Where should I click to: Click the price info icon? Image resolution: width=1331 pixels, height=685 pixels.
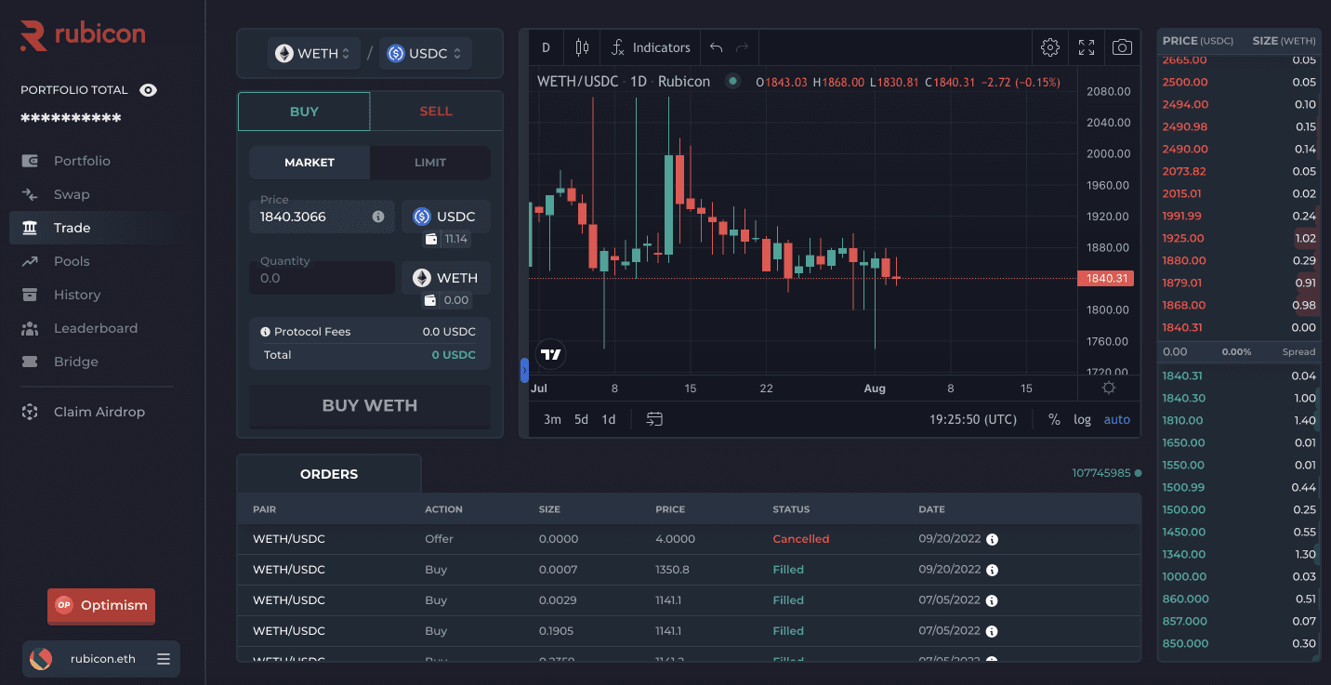pos(378,217)
